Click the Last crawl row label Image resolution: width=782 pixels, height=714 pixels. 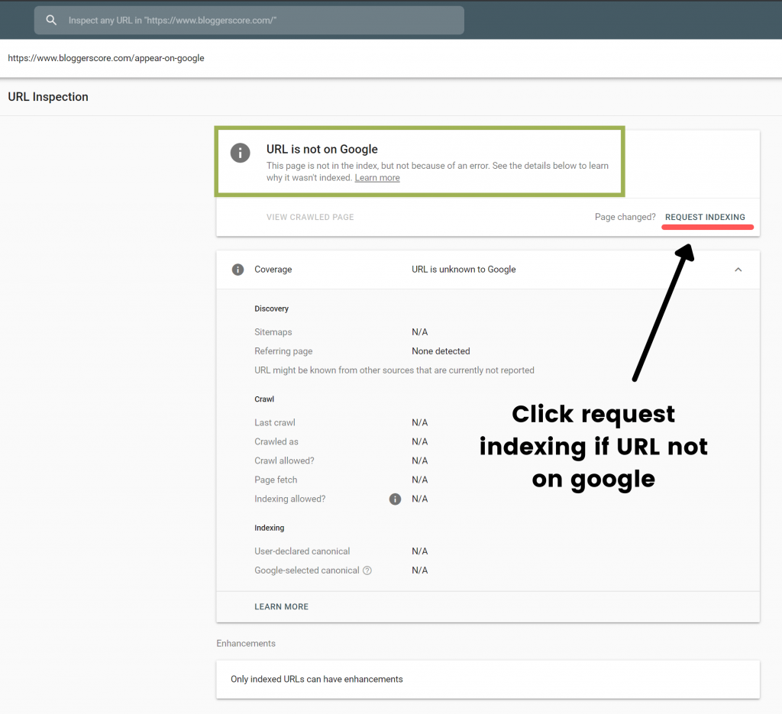click(275, 423)
